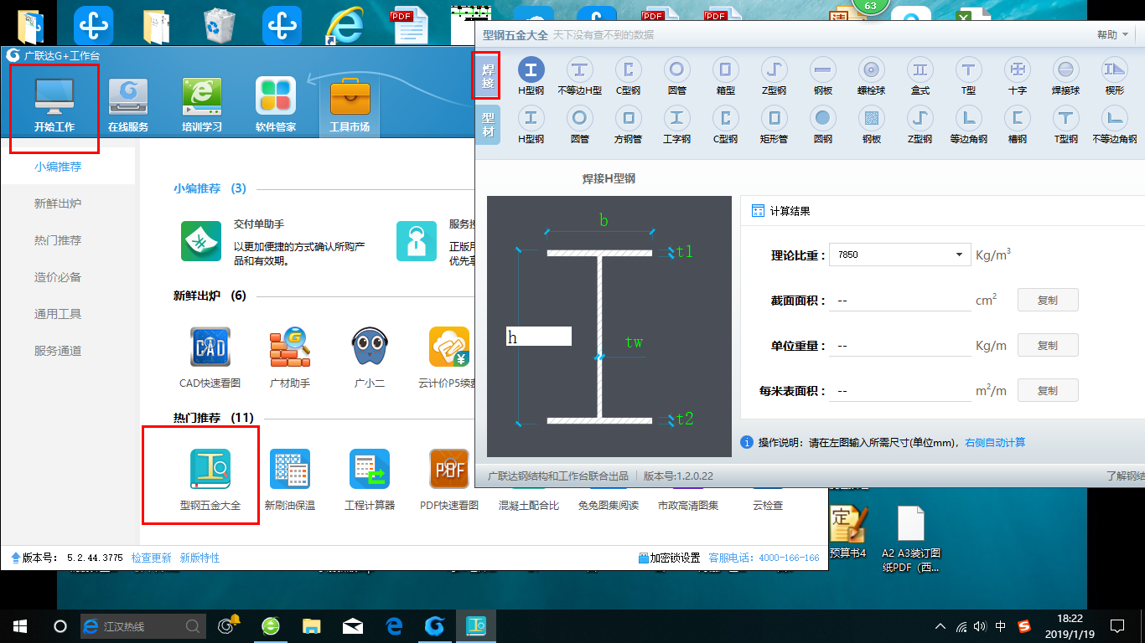Pick the 工字钢 I-beam icon

click(x=677, y=125)
